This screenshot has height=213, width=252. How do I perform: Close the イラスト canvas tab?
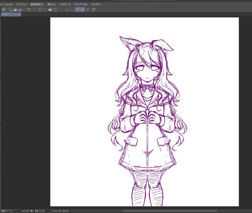pos(19,14)
